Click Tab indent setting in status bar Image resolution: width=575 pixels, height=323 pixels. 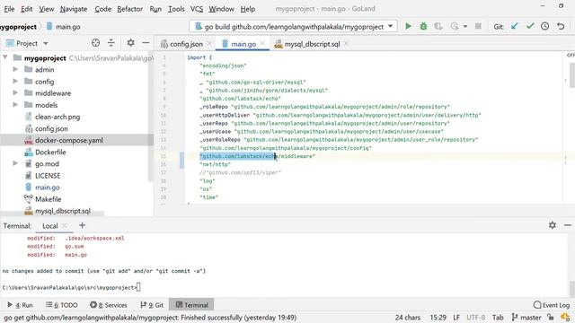pyautogui.click(x=498, y=317)
